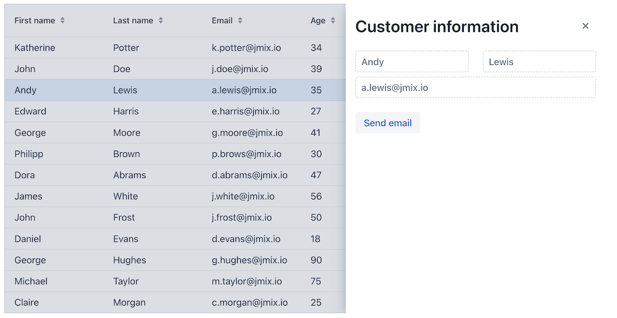617x318 pixels.
Task: Select the Claire Morgan row
Action: pyautogui.click(x=161, y=302)
